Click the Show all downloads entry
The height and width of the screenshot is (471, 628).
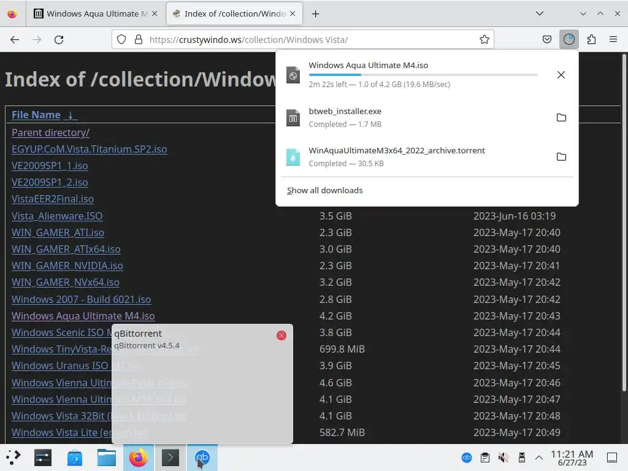point(325,191)
